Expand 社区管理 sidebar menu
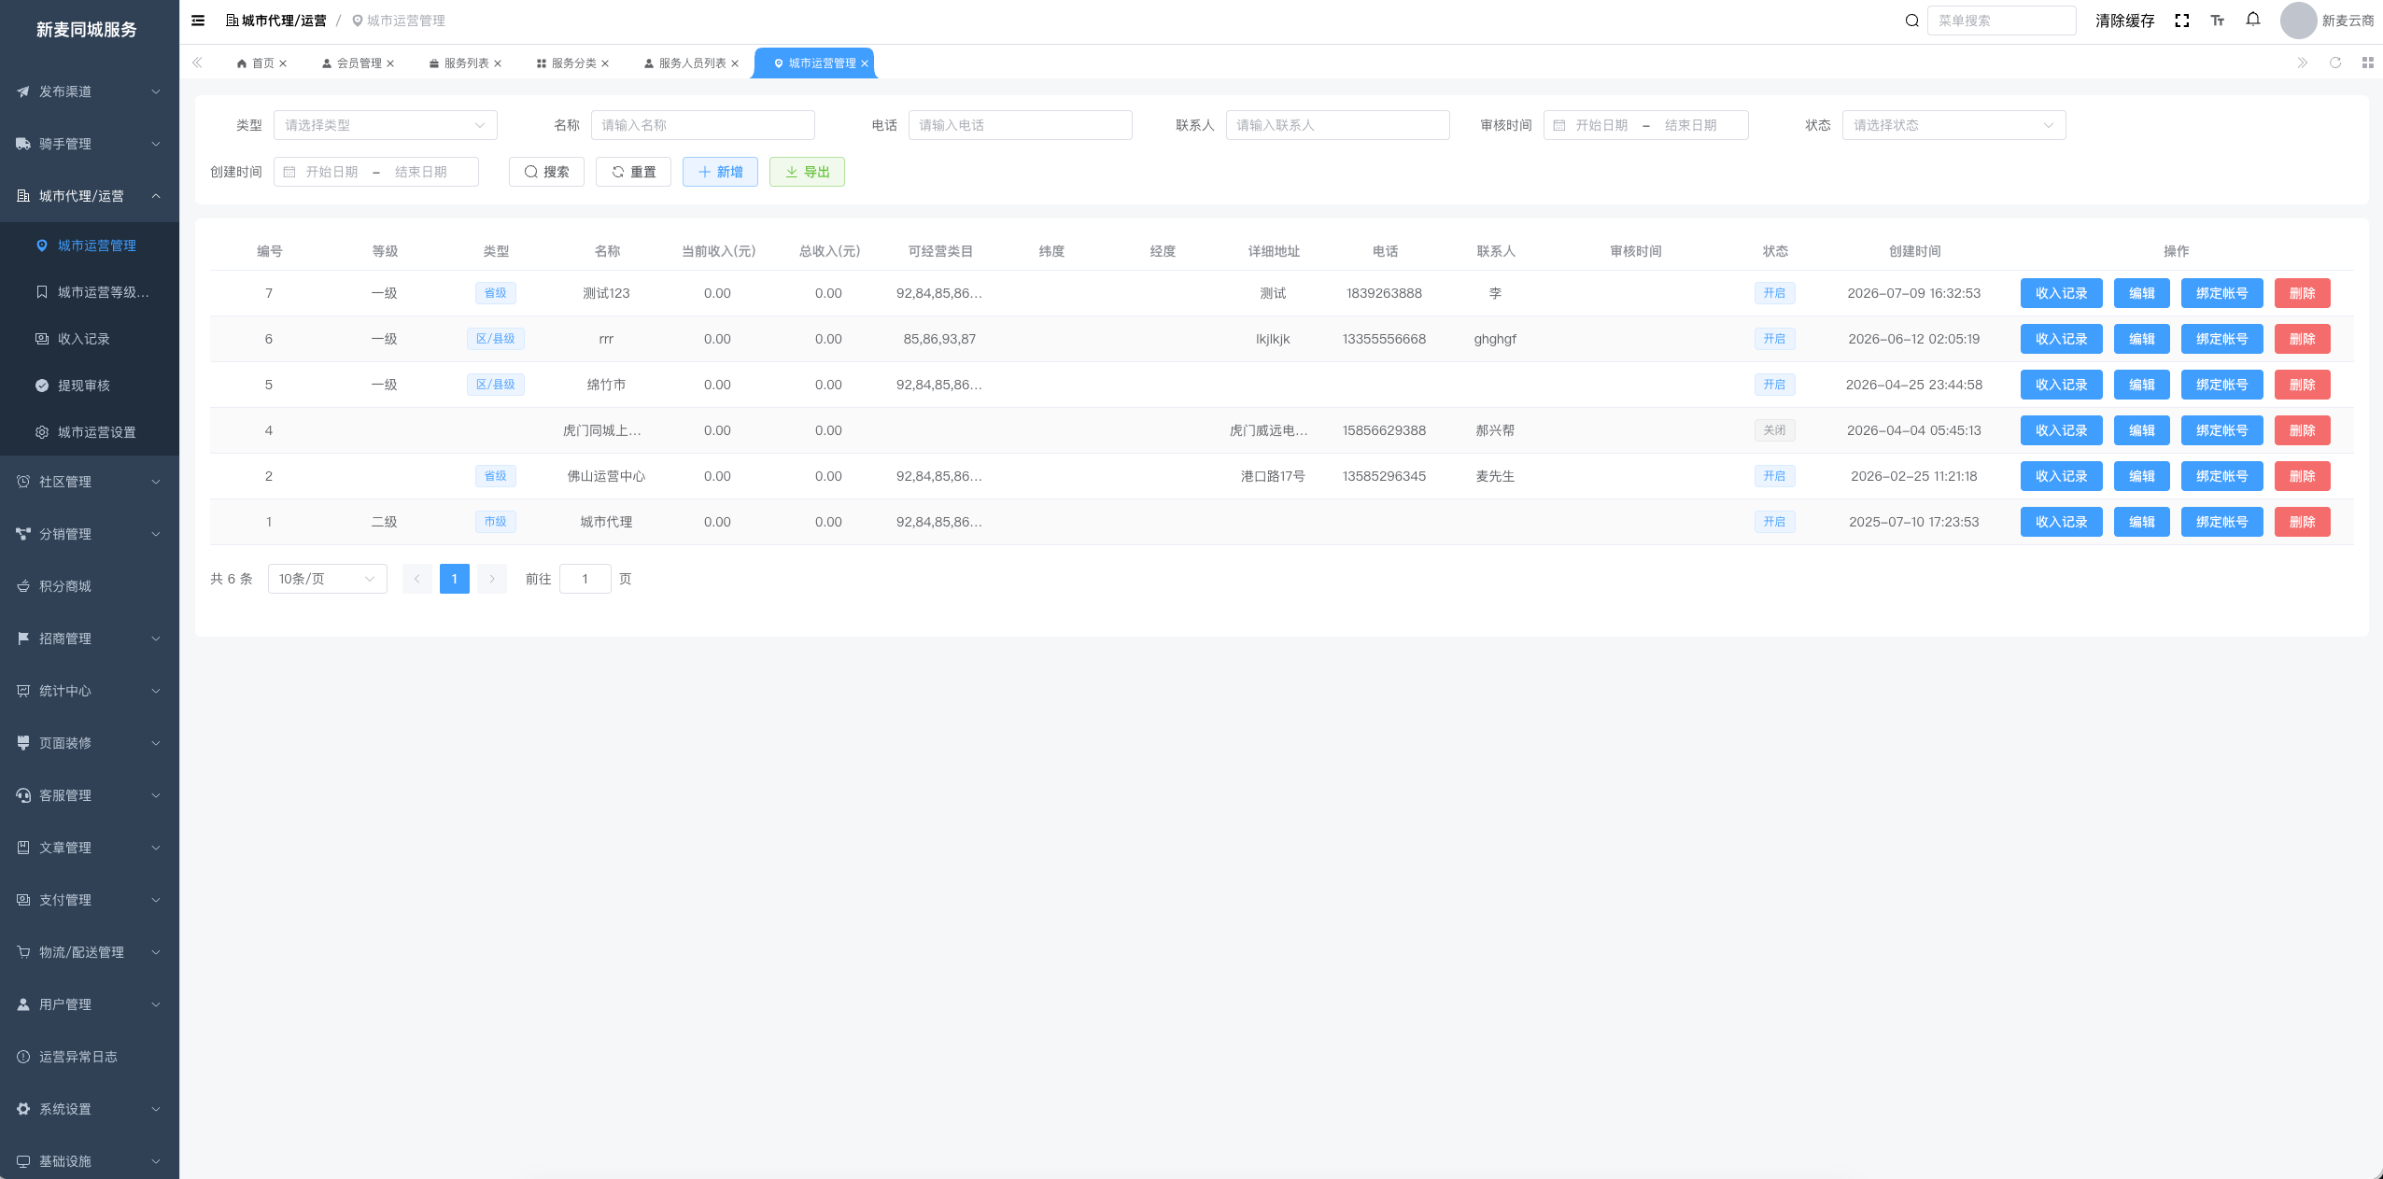 pyautogui.click(x=90, y=482)
